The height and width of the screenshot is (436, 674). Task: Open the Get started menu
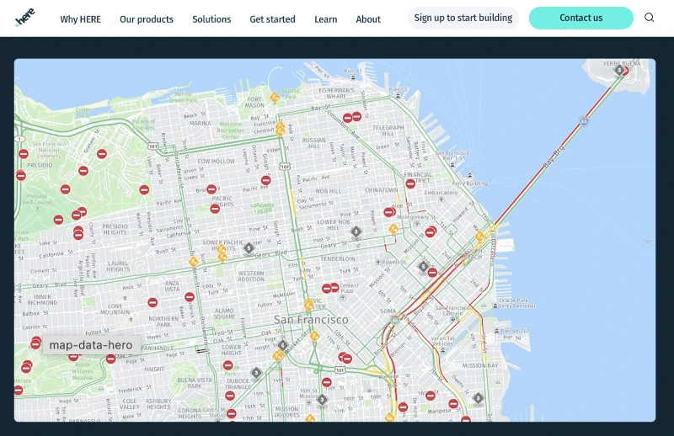(x=272, y=19)
